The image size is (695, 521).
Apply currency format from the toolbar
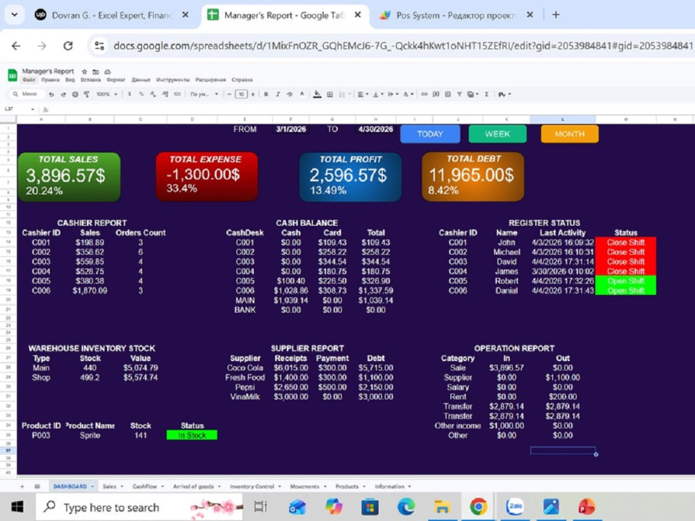pos(129,94)
